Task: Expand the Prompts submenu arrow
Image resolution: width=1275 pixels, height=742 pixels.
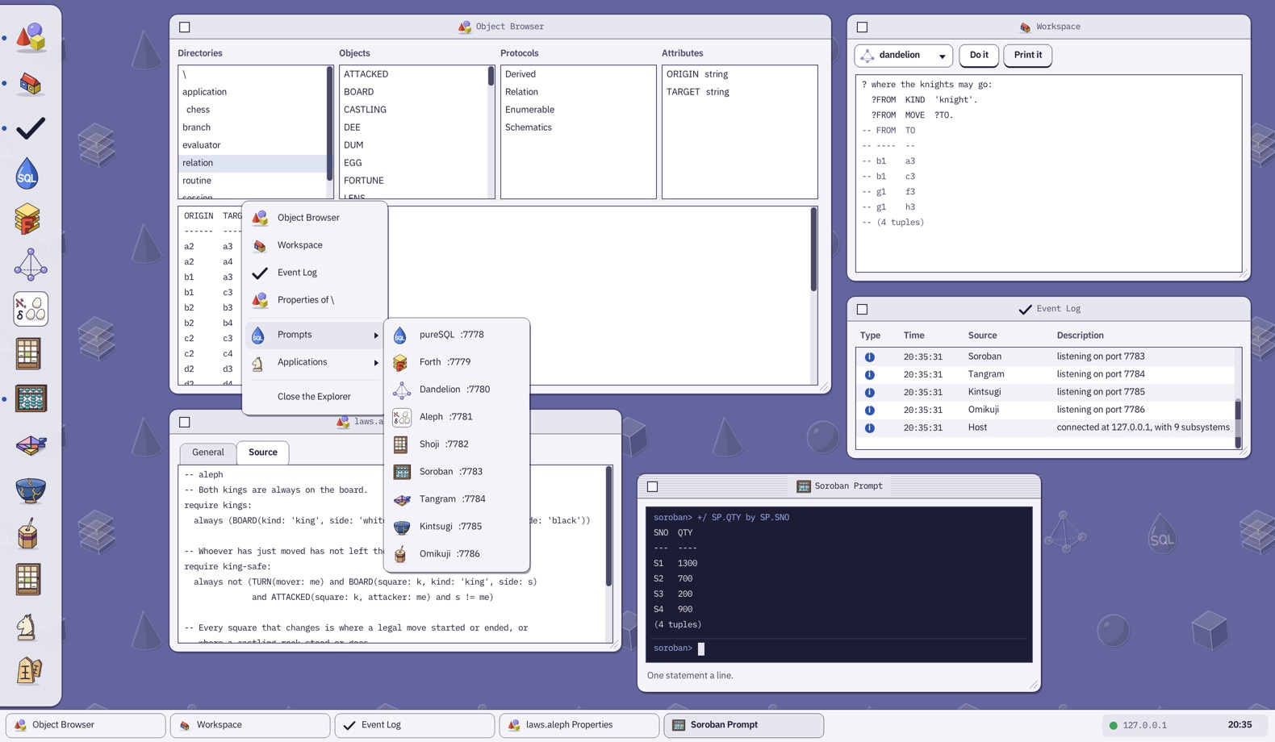Action: point(376,335)
